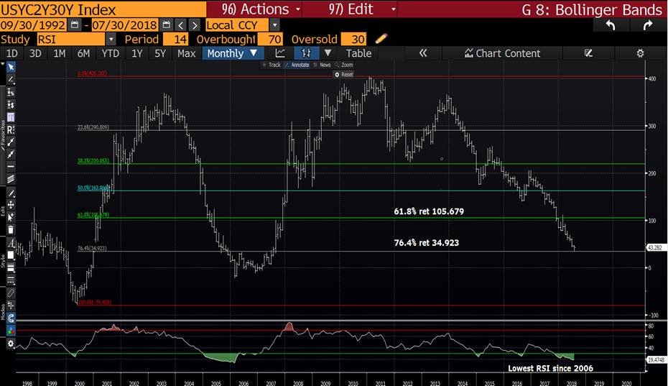Image resolution: width=668 pixels, height=386 pixels.
Task: Toggle News overlay
Action: 322,65
